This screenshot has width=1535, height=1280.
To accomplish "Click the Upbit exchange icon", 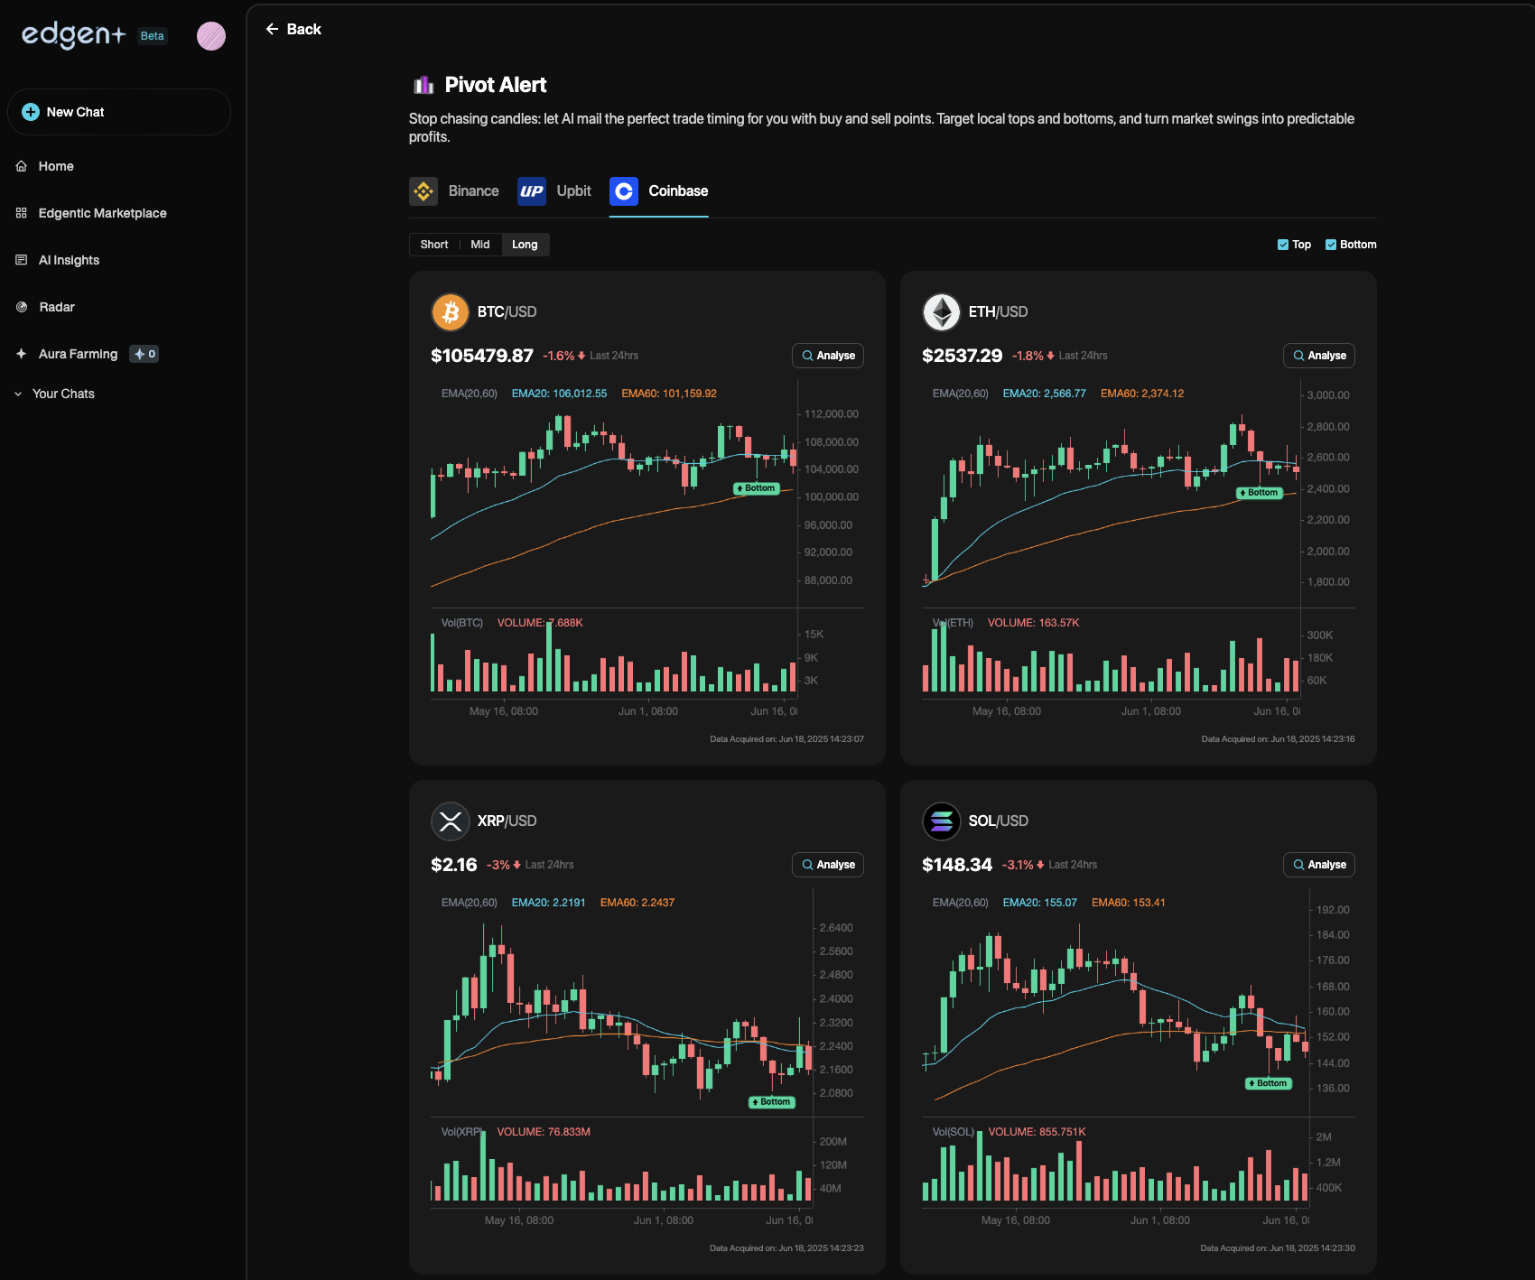I will click(x=532, y=191).
